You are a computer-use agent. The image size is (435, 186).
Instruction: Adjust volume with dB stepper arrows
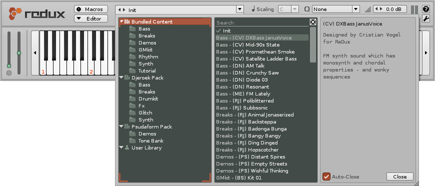coord(378,9)
